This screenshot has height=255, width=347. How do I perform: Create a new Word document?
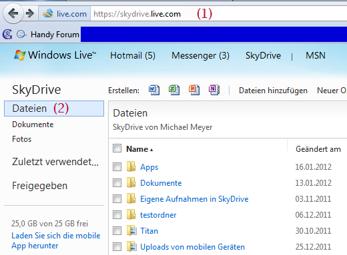tap(154, 90)
